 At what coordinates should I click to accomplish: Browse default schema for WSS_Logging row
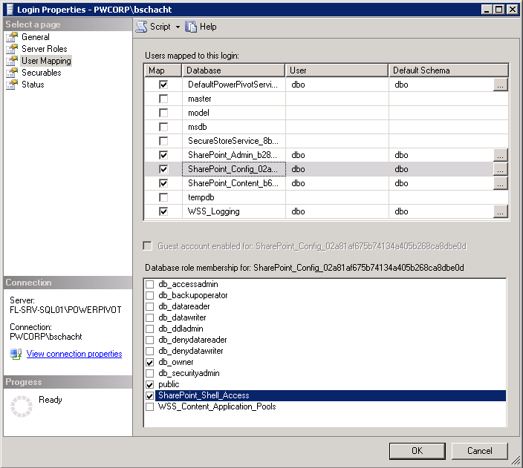click(x=500, y=211)
